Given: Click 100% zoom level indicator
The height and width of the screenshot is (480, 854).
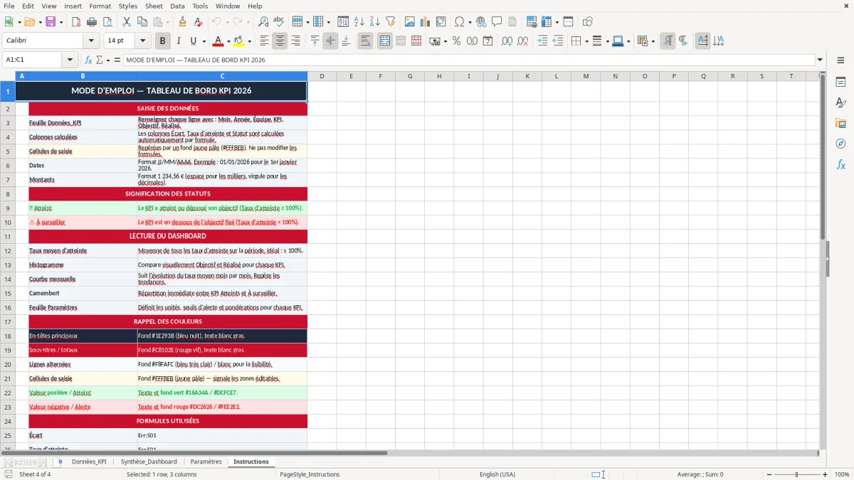Looking at the screenshot, I should pyautogui.click(x=841, y=474).
